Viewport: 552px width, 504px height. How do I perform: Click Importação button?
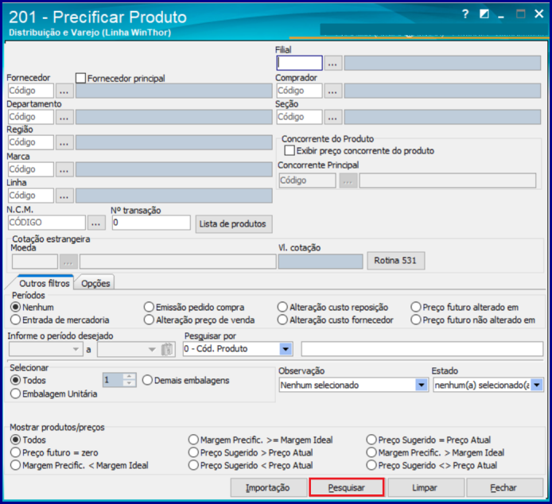tap(268, 487)
